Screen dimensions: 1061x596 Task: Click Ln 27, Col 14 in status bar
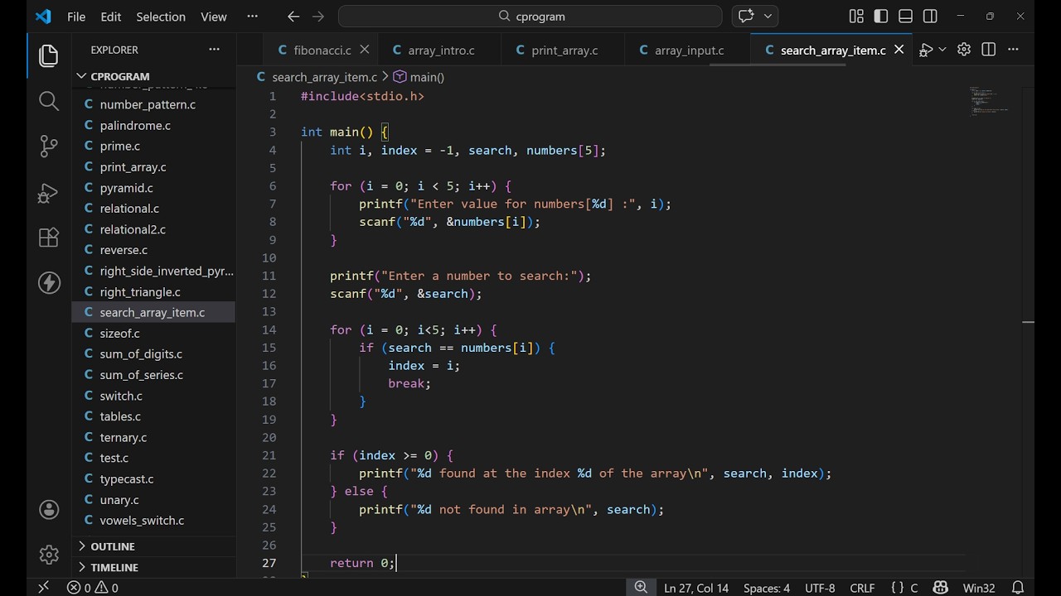(696, 588)
